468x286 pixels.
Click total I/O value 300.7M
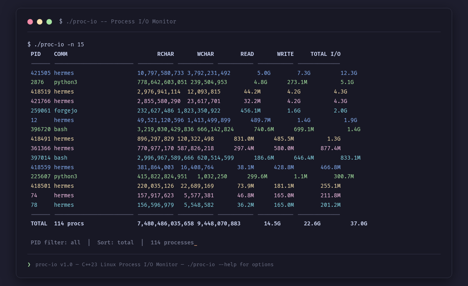tap(344, 176)
